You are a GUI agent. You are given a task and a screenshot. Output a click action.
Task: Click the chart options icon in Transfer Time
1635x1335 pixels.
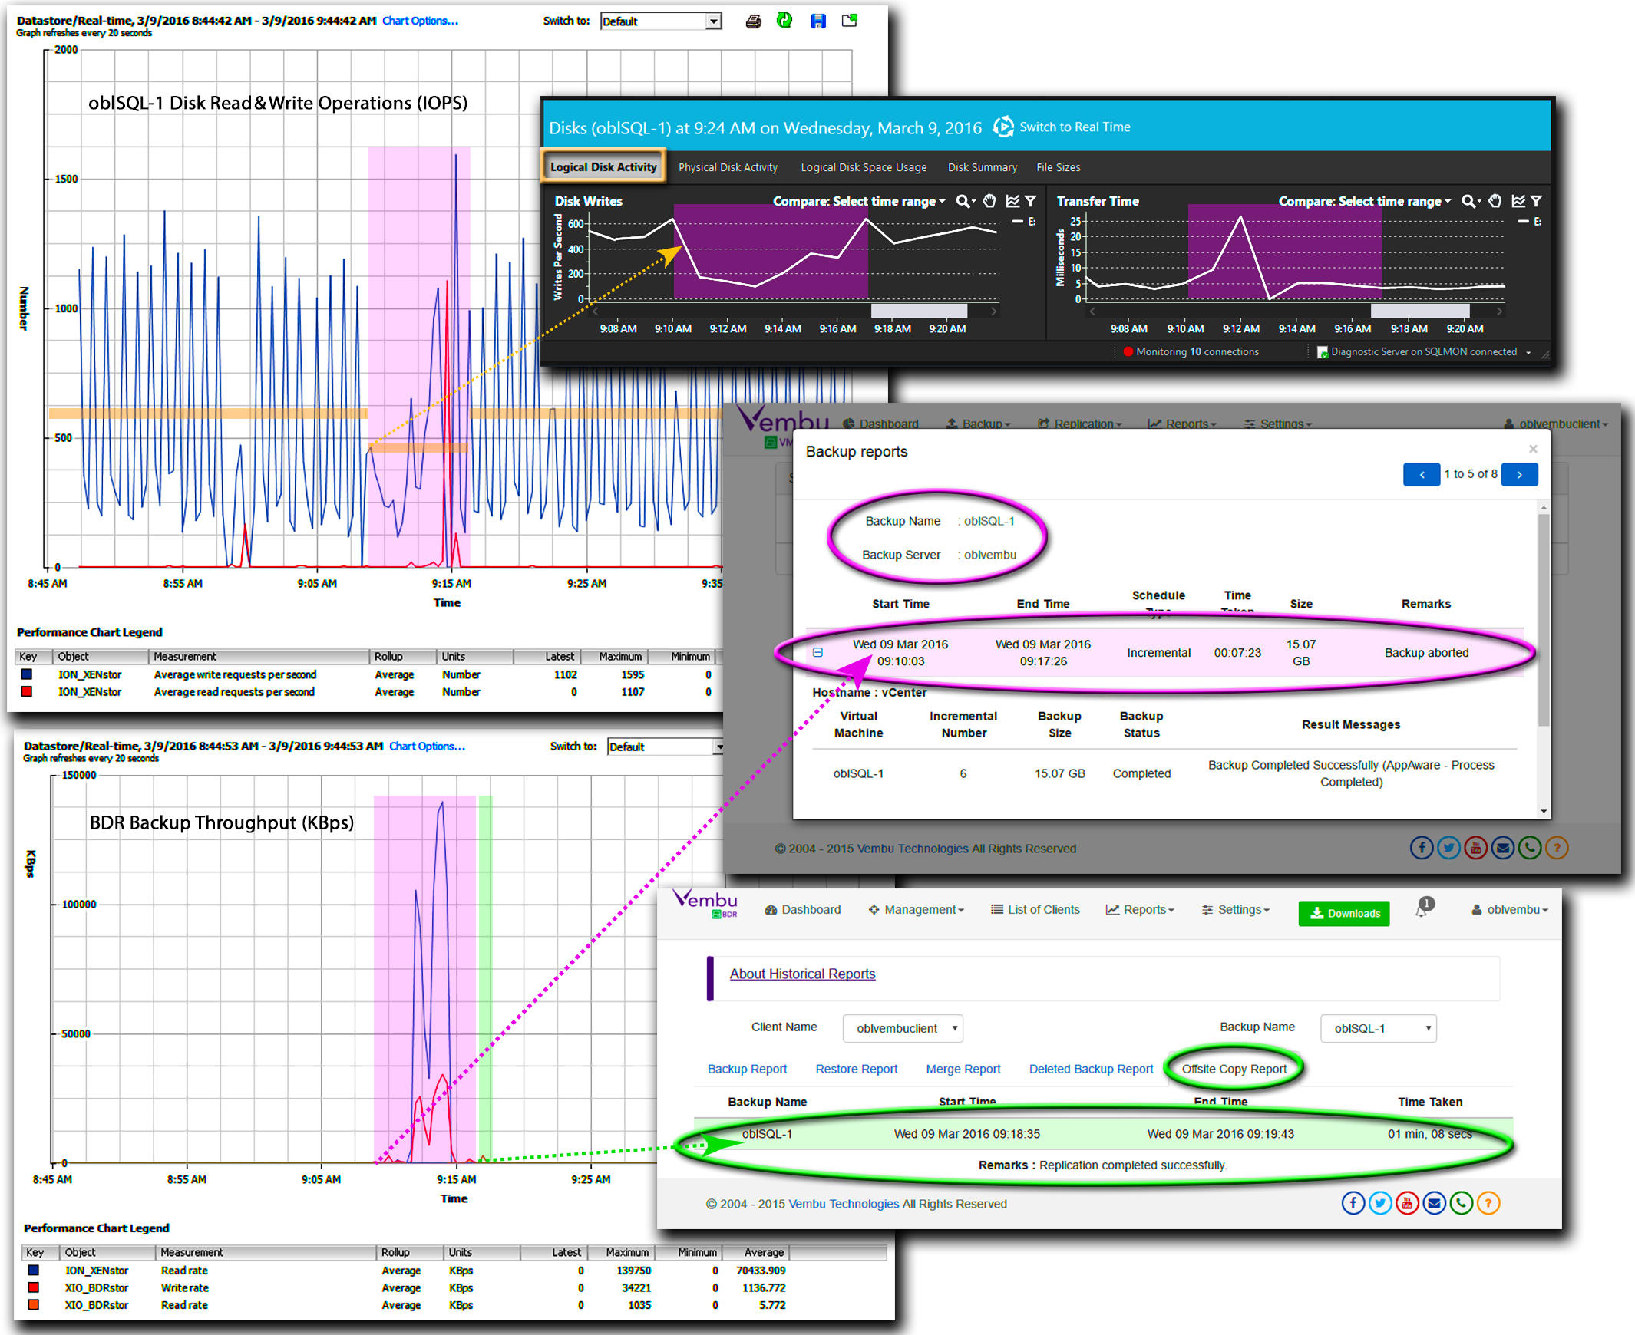tap(1518, 202)
